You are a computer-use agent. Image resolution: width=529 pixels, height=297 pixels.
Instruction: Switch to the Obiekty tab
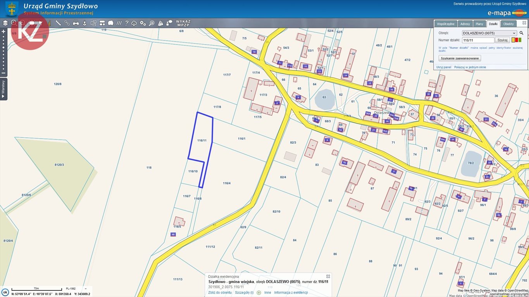click(508, 24)
